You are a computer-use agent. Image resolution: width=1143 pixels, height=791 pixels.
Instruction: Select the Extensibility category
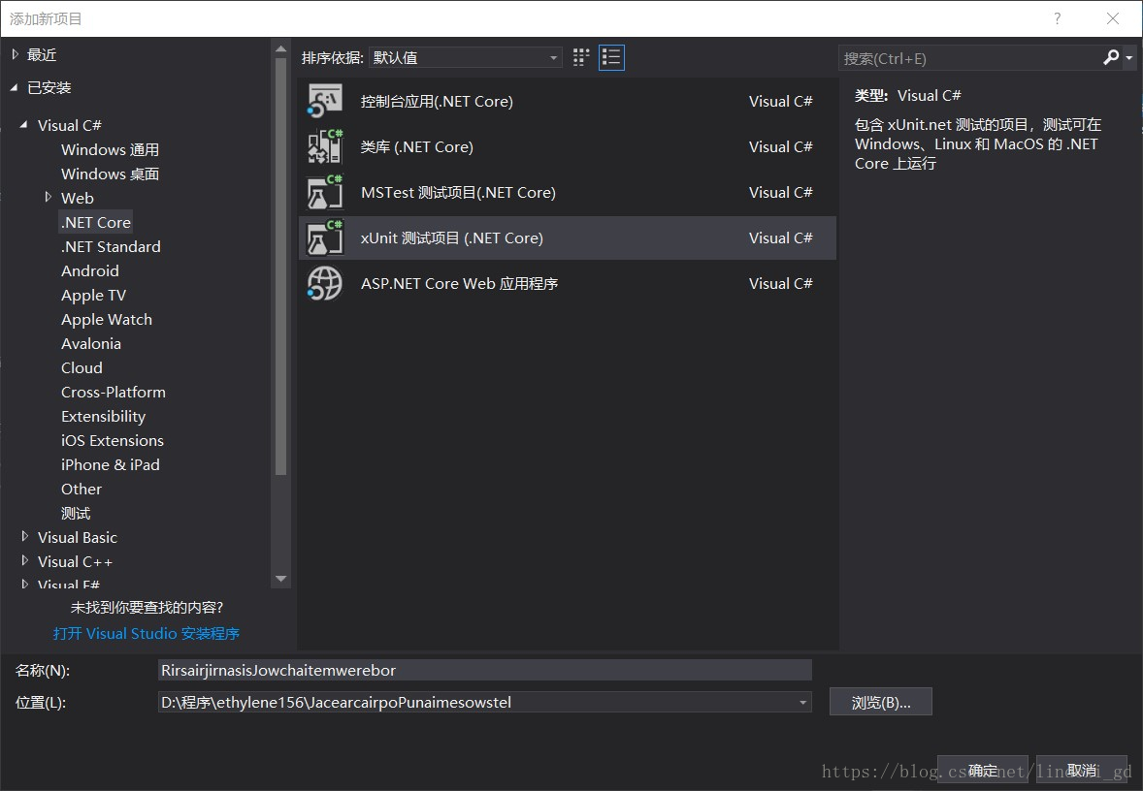pos(103,416)
